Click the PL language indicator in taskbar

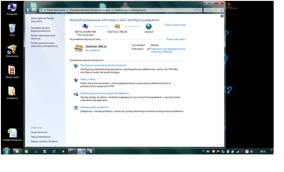click(203, 151)
